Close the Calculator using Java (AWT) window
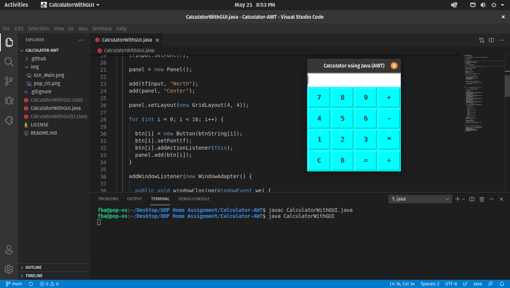 click(394, 66)
